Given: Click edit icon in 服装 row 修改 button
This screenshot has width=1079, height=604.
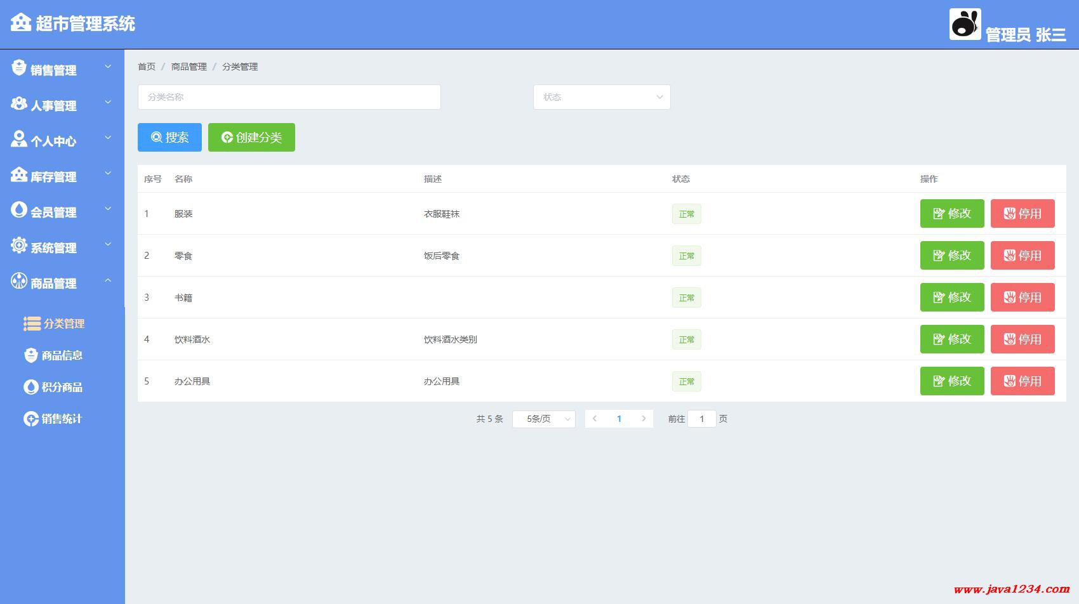Looking at the screenshot, I should click(939, 214).
